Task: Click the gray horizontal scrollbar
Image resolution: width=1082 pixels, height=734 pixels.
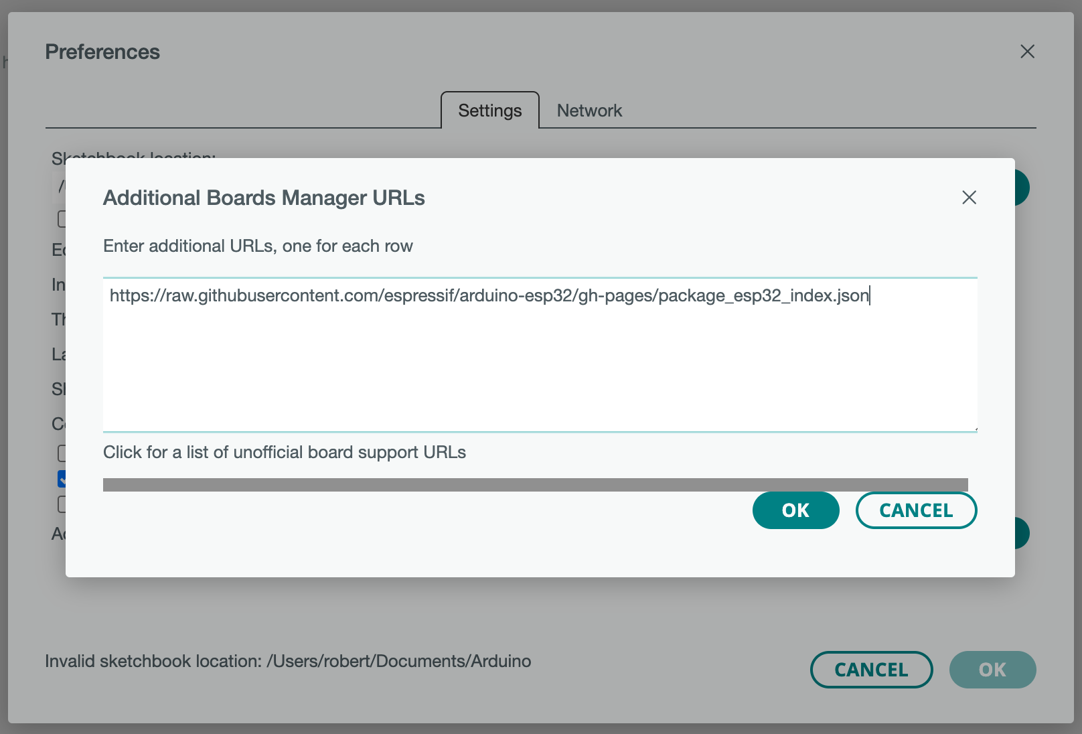Action: coord(536,484)
